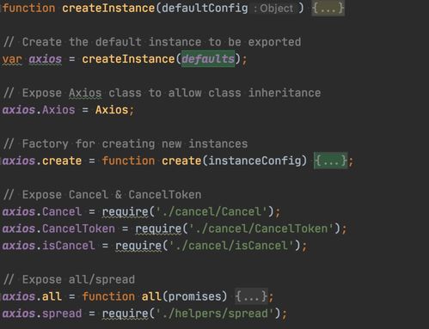Open the './cancel/Cancel' require path
The height and width of the screenshot is (329, 429).
[x=211, y=212]
